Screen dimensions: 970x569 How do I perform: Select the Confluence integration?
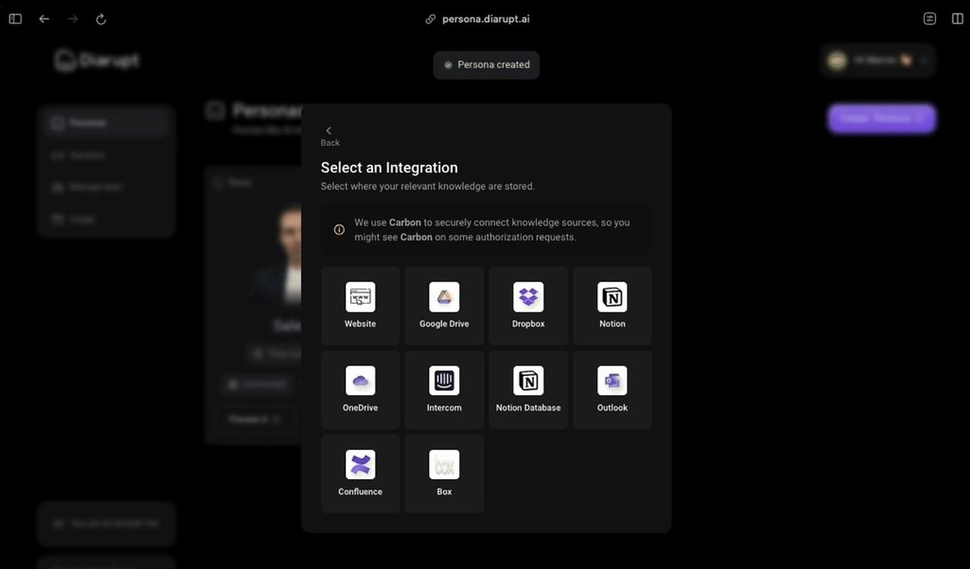pyautogui.click(x=360, y=474)
